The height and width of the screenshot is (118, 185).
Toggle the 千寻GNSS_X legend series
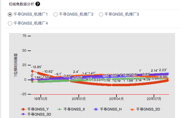click(71, 109)
